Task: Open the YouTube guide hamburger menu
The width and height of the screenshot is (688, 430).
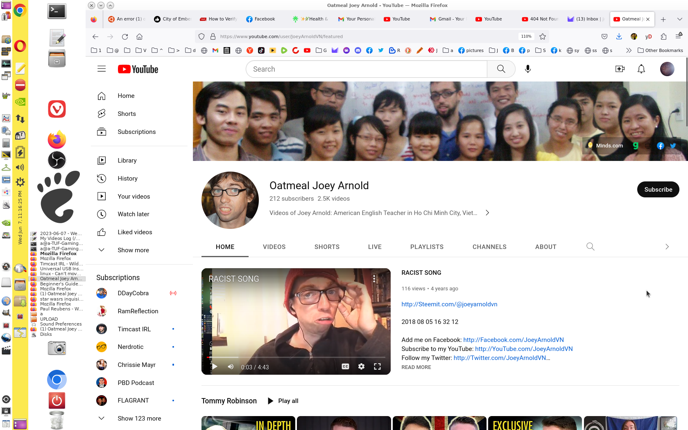Action: point(102,69)
